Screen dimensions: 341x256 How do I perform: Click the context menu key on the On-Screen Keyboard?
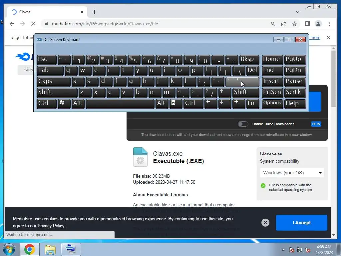point(176,104)
